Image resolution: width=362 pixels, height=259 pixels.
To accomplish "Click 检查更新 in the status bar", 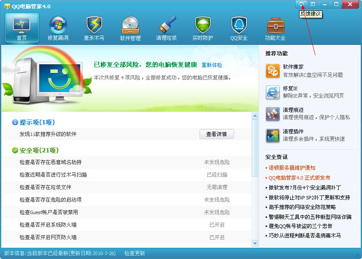I will point(134,253).
